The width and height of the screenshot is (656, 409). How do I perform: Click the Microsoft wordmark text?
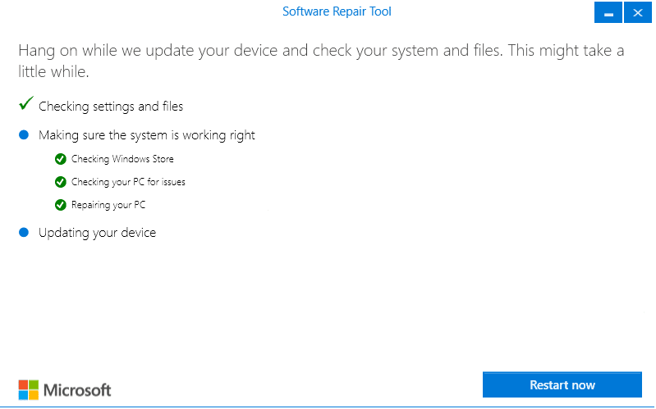(77, 390)
